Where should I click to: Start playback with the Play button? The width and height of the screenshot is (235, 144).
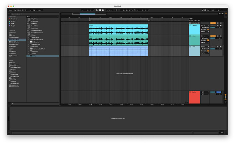97,10
